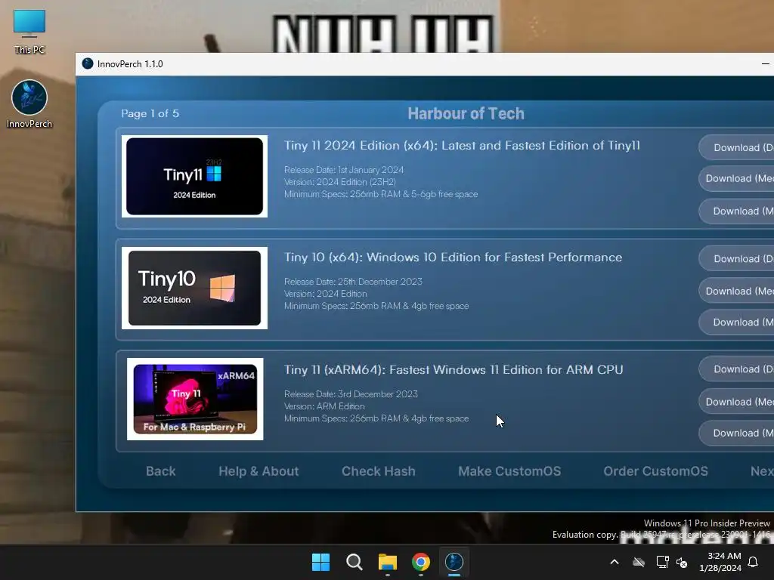Open taskbar Search

click(x=354, y=562)
